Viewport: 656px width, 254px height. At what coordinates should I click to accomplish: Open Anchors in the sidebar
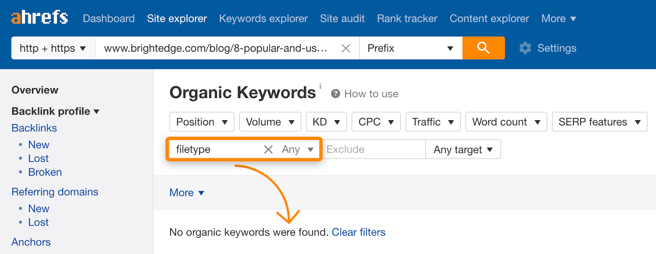tap(31, 242)
